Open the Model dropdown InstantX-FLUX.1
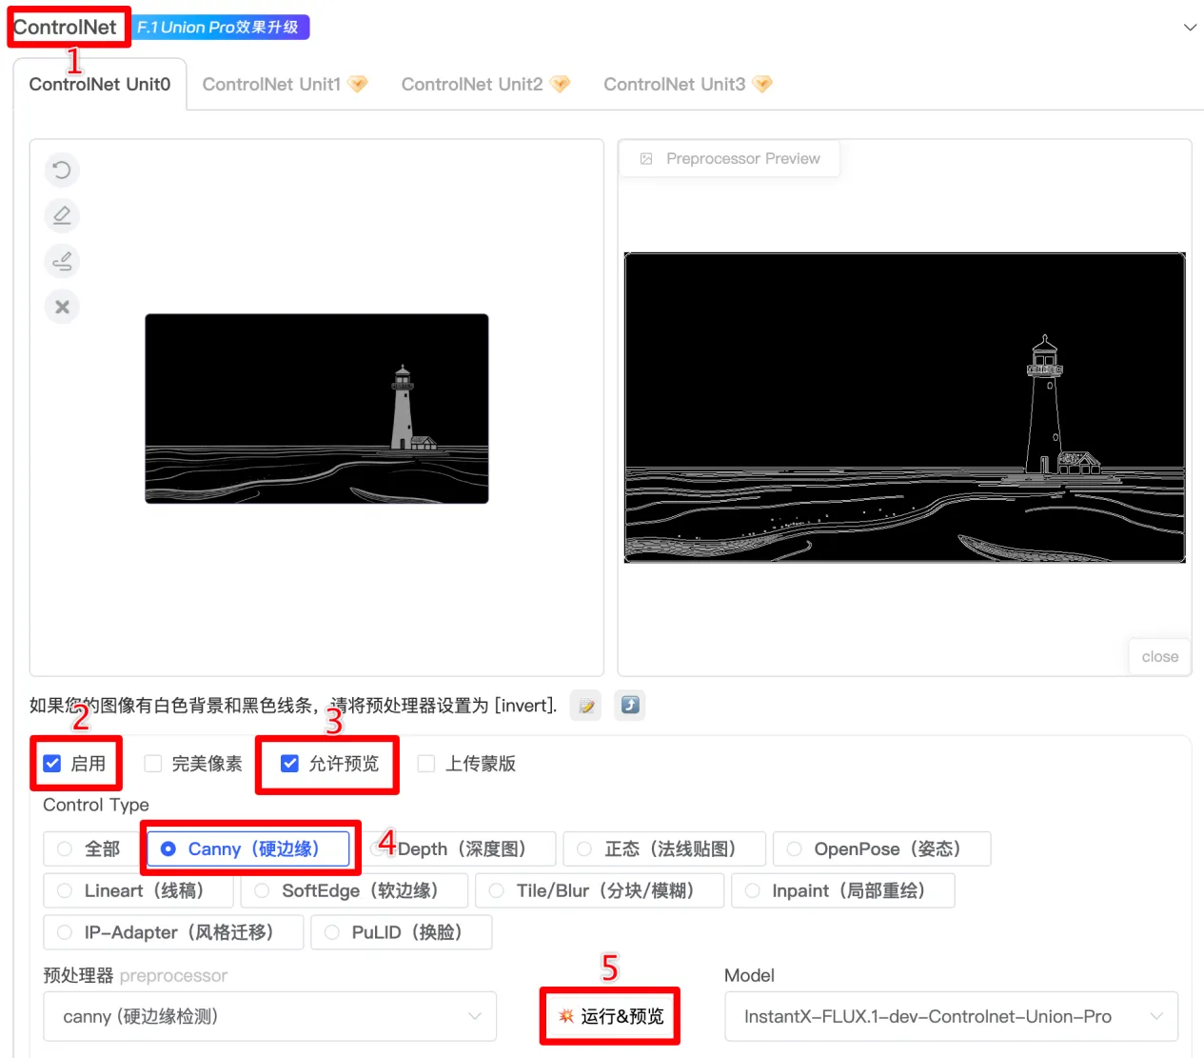 951,1016
